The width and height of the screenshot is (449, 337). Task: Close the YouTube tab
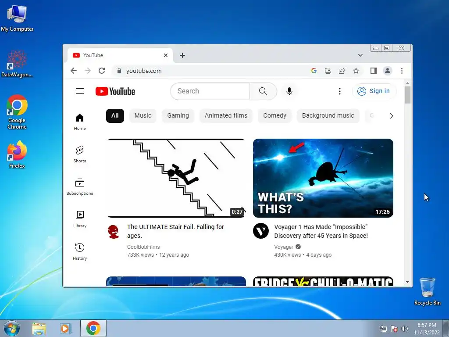[165, 55]
